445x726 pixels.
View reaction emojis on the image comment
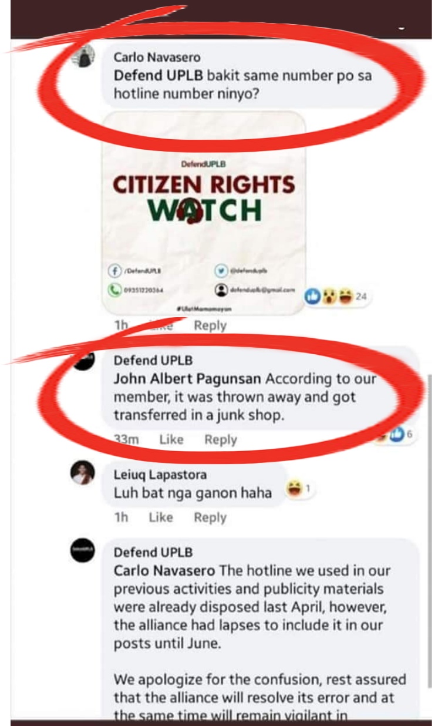pyautogui.click(x=335, y=297)
